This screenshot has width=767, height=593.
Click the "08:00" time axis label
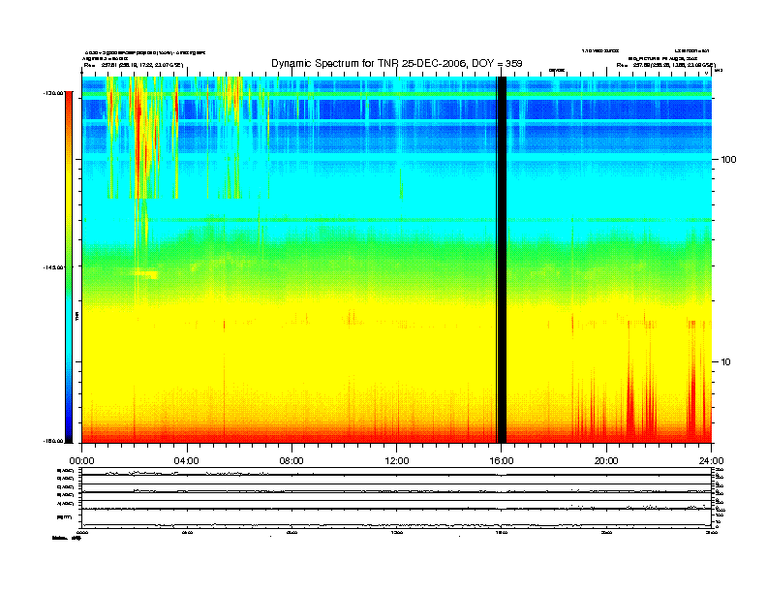[x=291, y=461]
